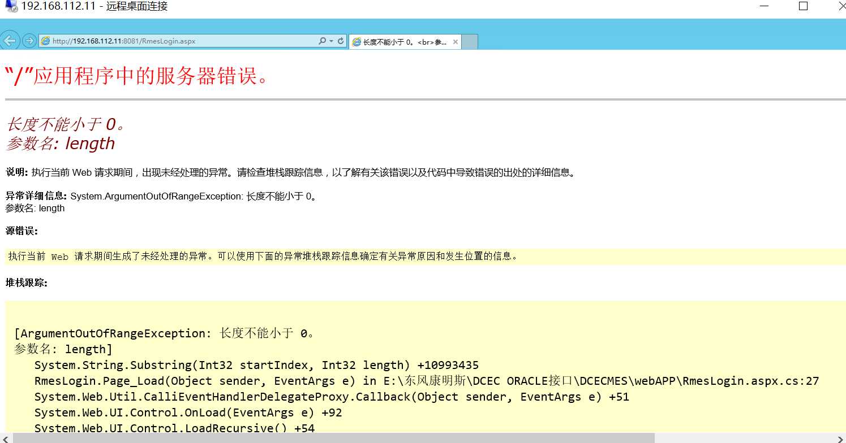The image size is (846, 443).
Task: Click the scrollbar track right of the thumb
Action: (x=745, y=438)
